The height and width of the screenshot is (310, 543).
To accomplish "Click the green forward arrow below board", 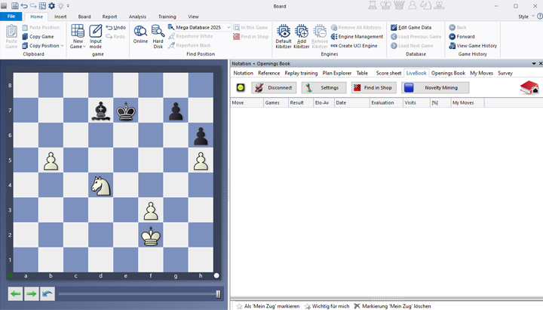I will 31,293.
